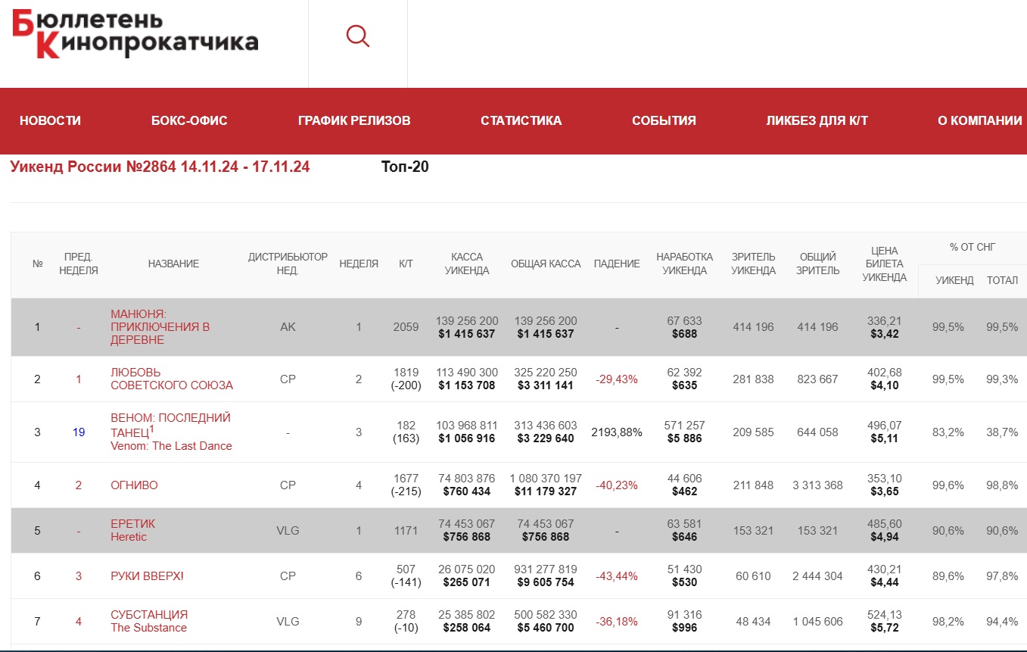Select weekend viewers 209 585 for Веном
1027x652 pixels.
[753, 432]
